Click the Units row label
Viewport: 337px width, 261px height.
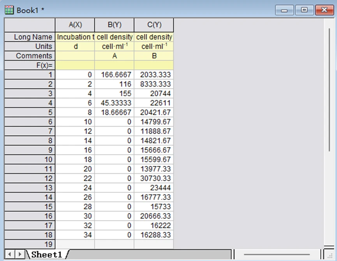pos(30,46)
